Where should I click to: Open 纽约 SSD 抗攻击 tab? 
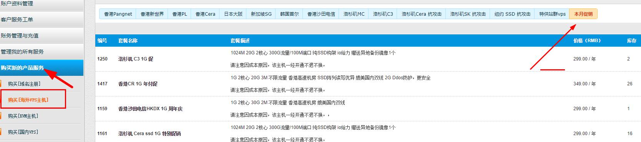(513, 14)
